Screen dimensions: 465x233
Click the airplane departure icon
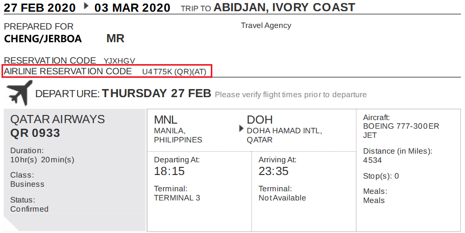pyautogui.click(x=19, y=93)
